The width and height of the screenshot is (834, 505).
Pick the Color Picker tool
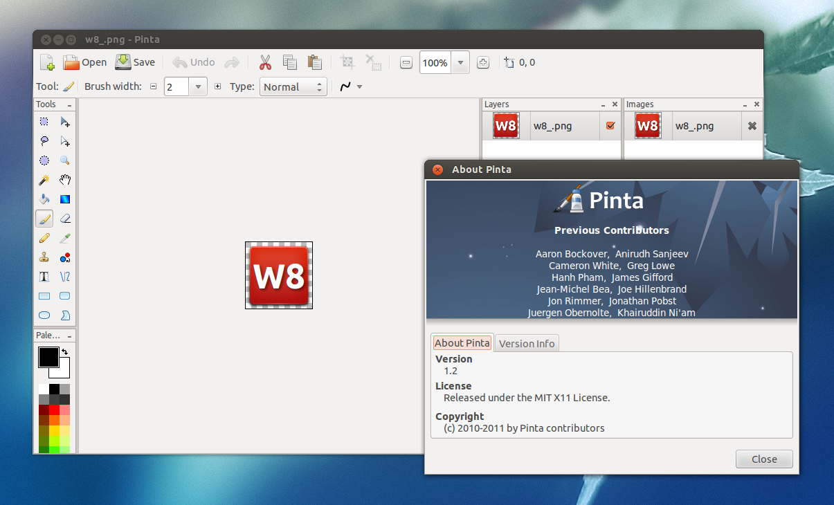(65, 237)
